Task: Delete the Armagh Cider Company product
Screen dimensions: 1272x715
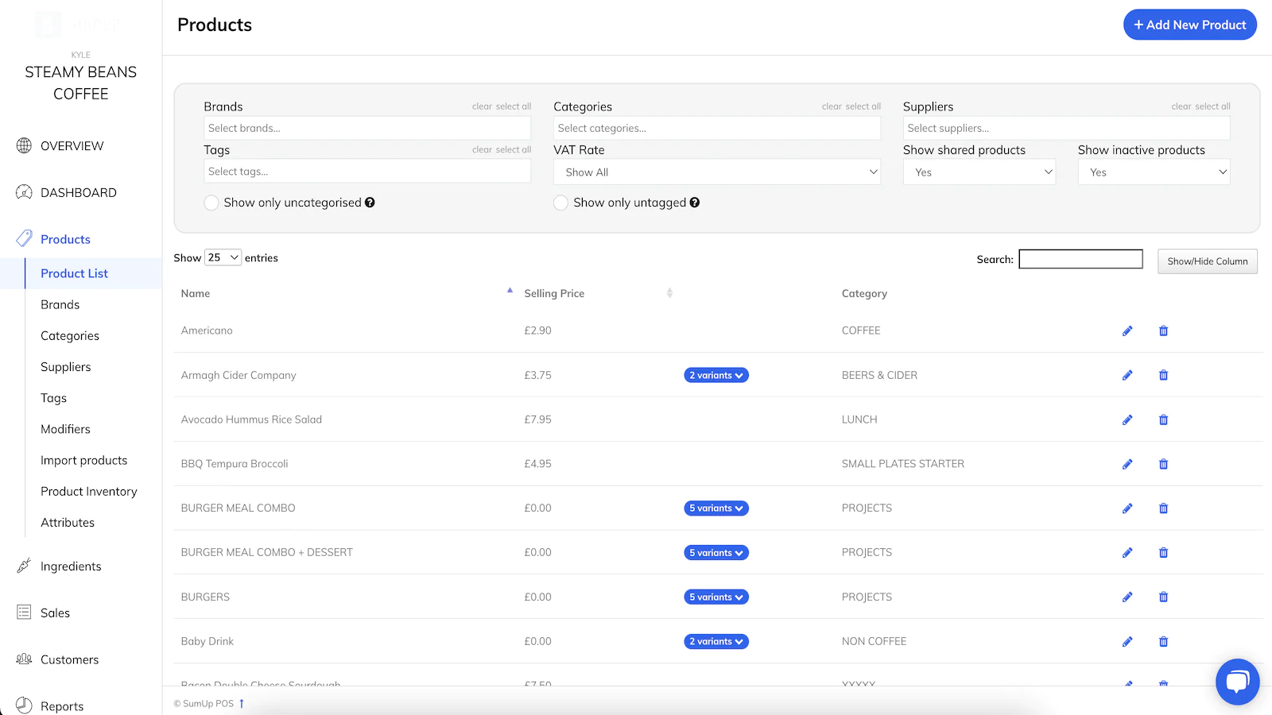Action: [1163, 375]
